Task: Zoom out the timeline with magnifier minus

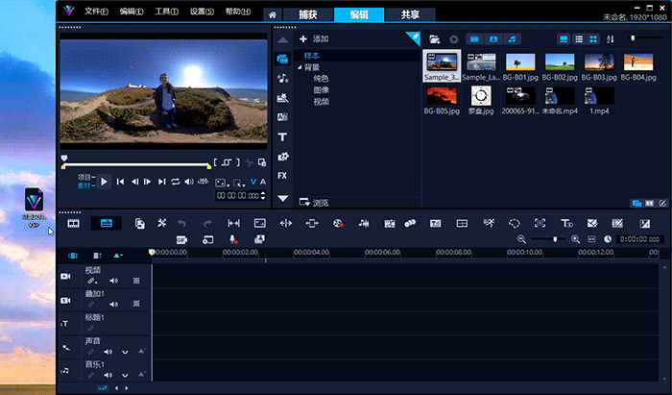Action: coord(521,239)
